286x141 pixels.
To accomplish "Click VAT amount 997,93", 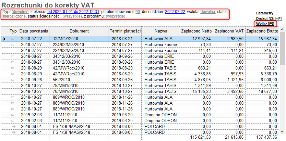I will (237, 74).
